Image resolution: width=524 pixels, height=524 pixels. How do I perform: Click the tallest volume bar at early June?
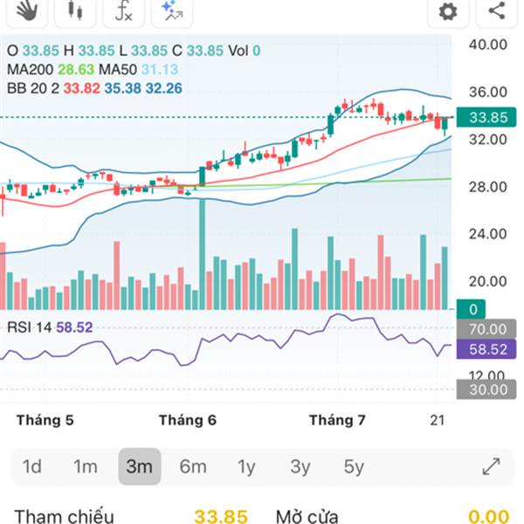[x=203, y=254]
